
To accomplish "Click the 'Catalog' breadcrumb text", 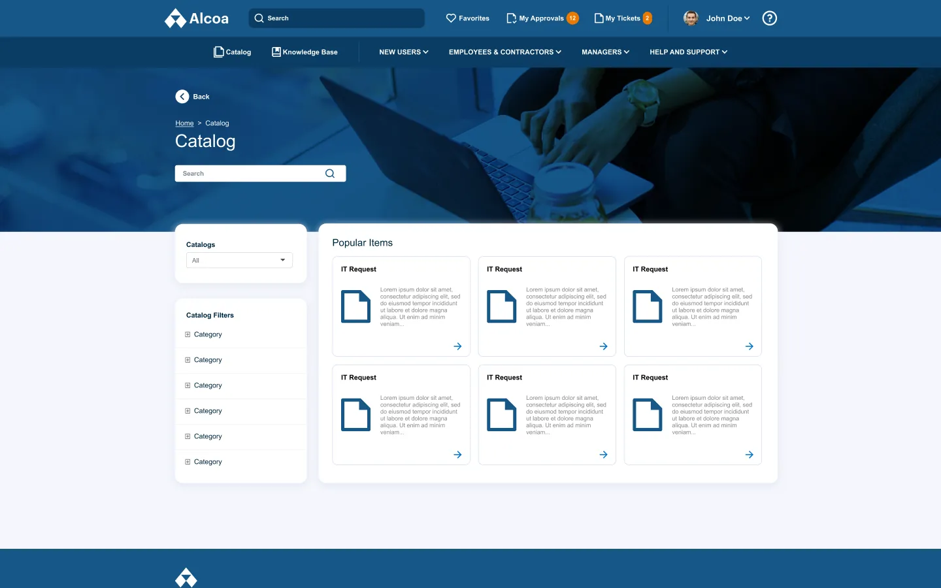I will point(217,123).
